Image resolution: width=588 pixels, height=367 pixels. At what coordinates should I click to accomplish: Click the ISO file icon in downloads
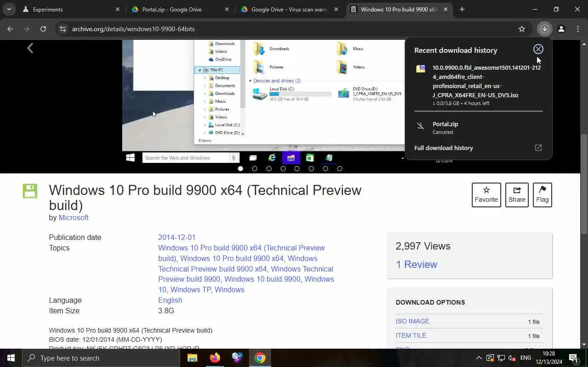pyautogui.click(x=421, y=69)
